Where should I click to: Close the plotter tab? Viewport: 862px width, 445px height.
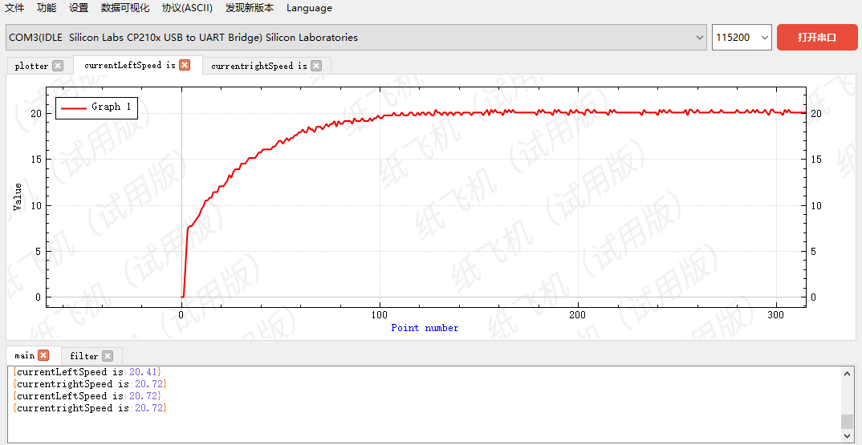58,66
